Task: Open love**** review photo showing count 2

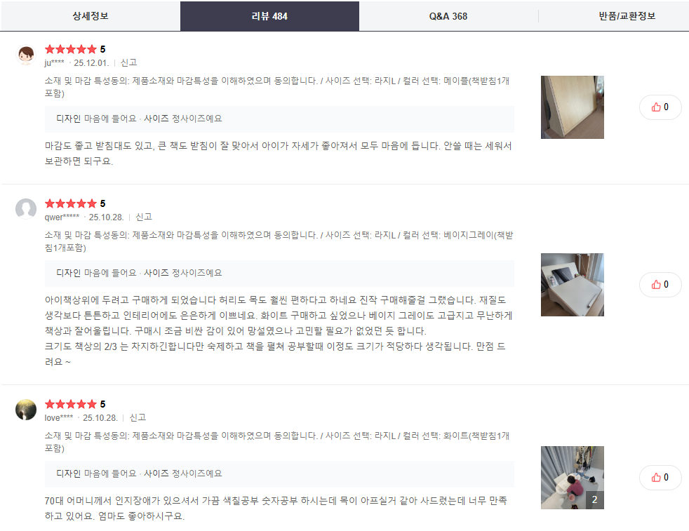Action: (572, 478)
